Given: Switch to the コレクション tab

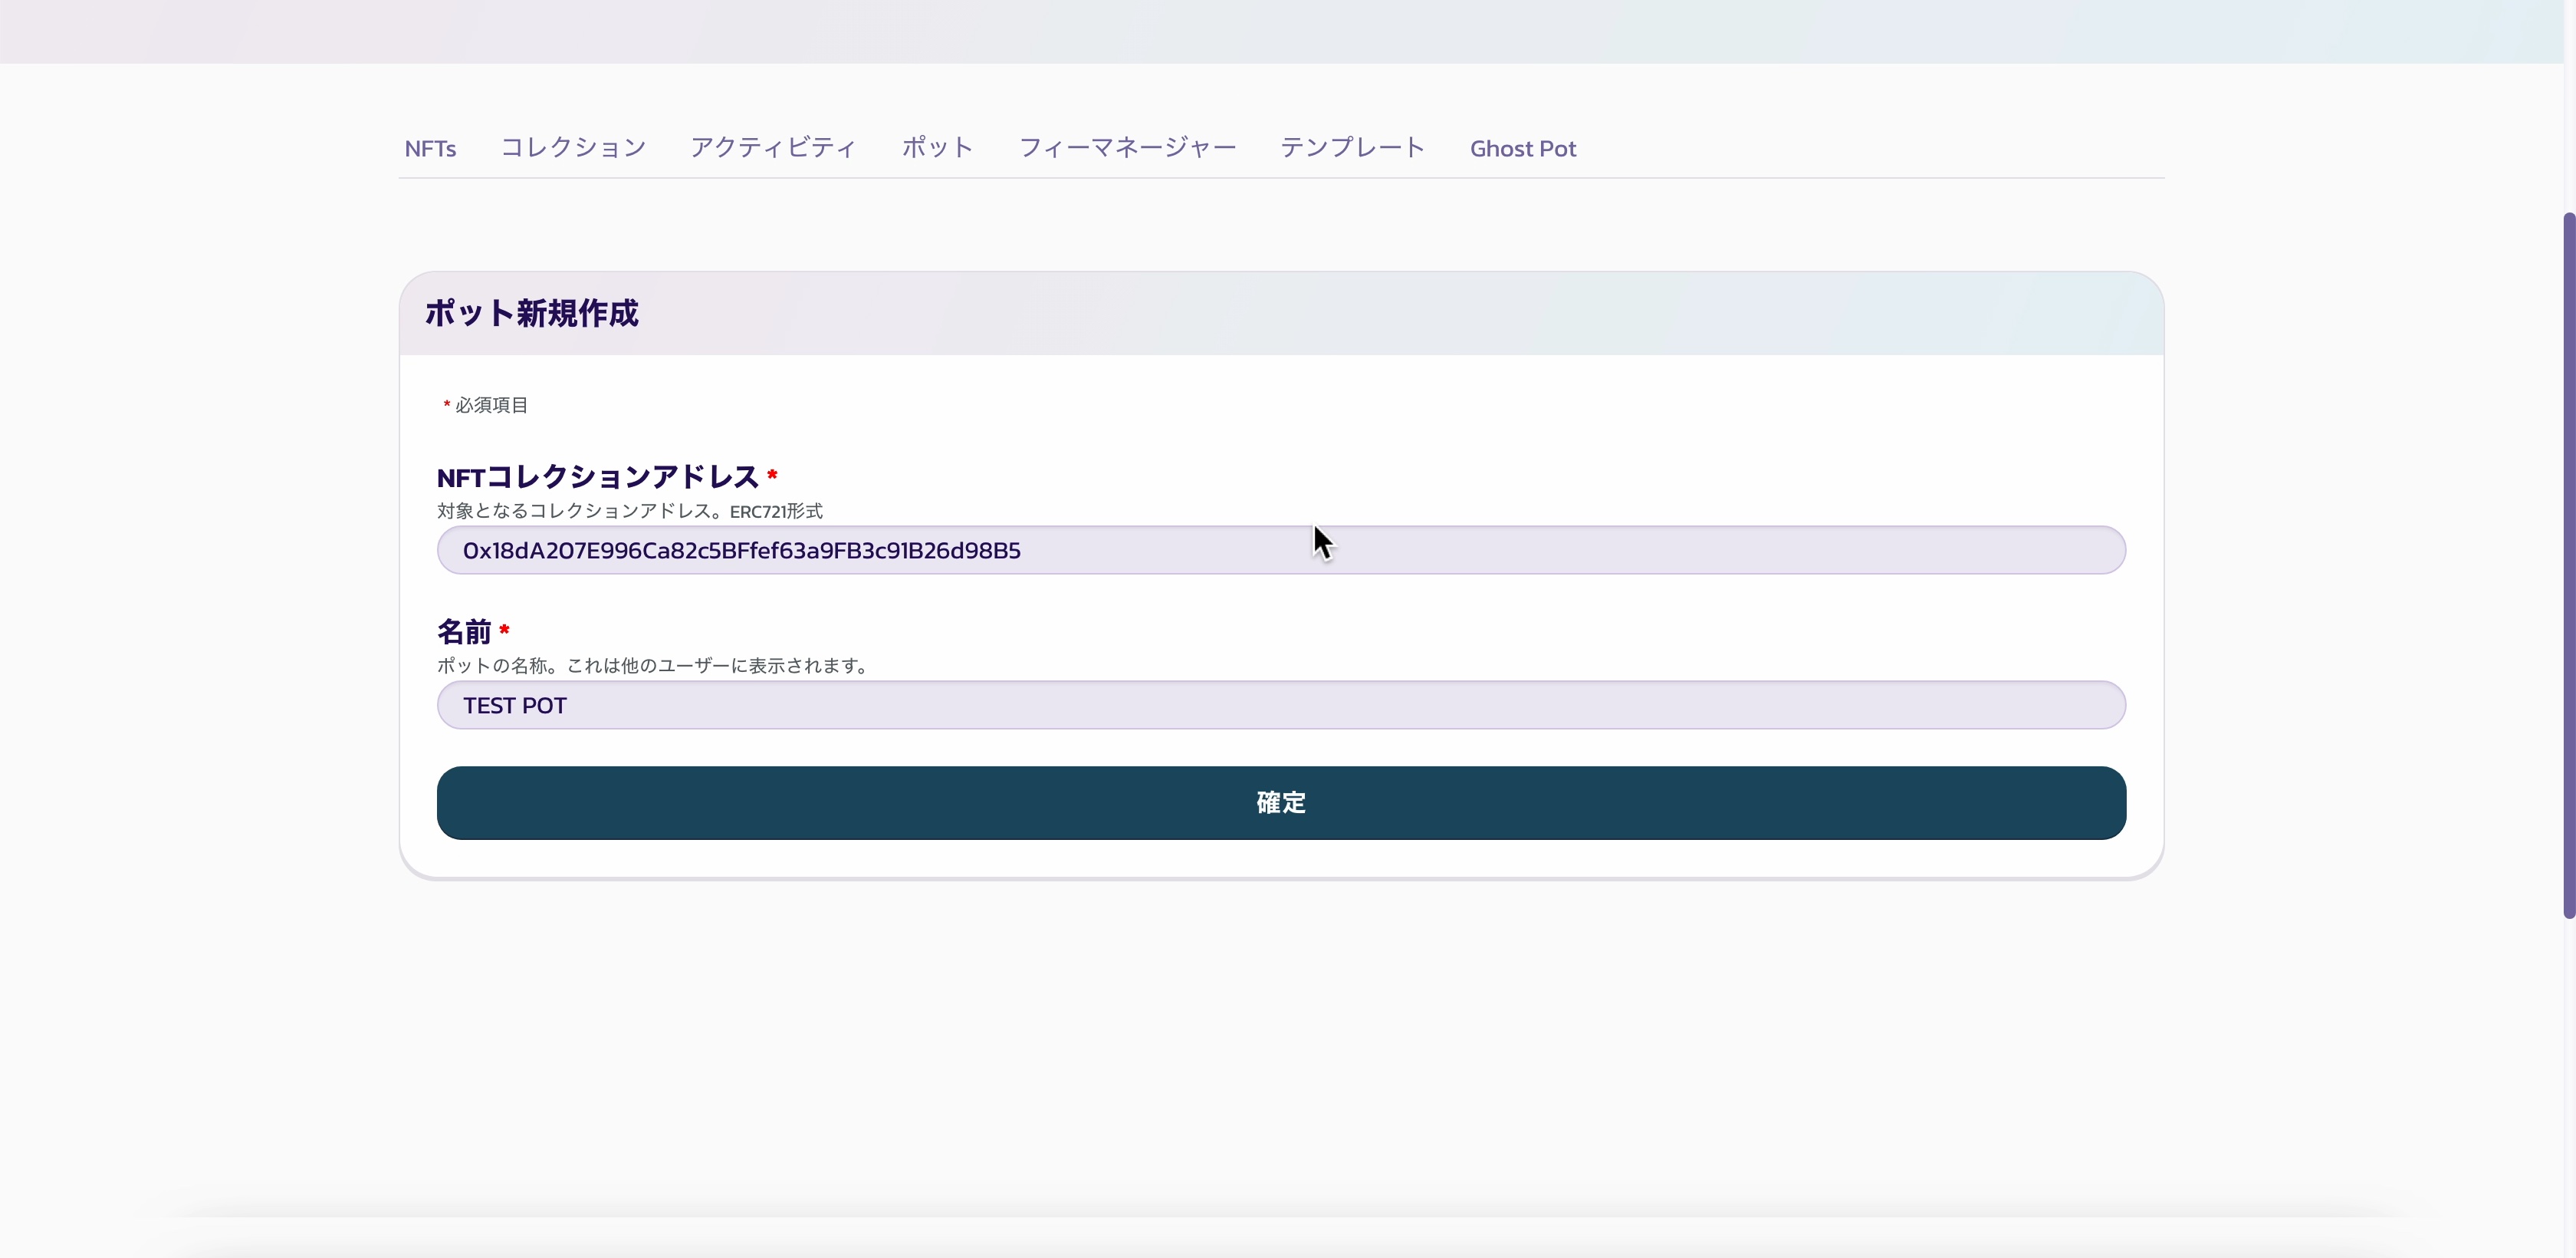Looking at the screenshot, I should (x=573, y=148).
